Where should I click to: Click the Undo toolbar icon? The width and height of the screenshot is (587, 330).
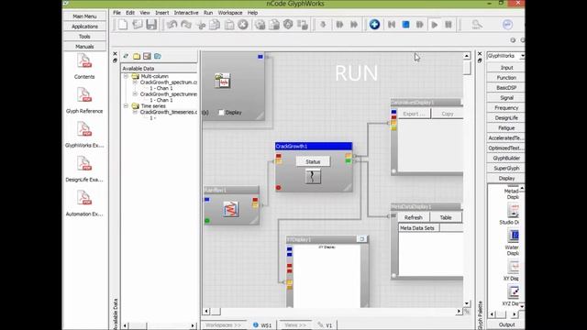[x=172, y=25]
